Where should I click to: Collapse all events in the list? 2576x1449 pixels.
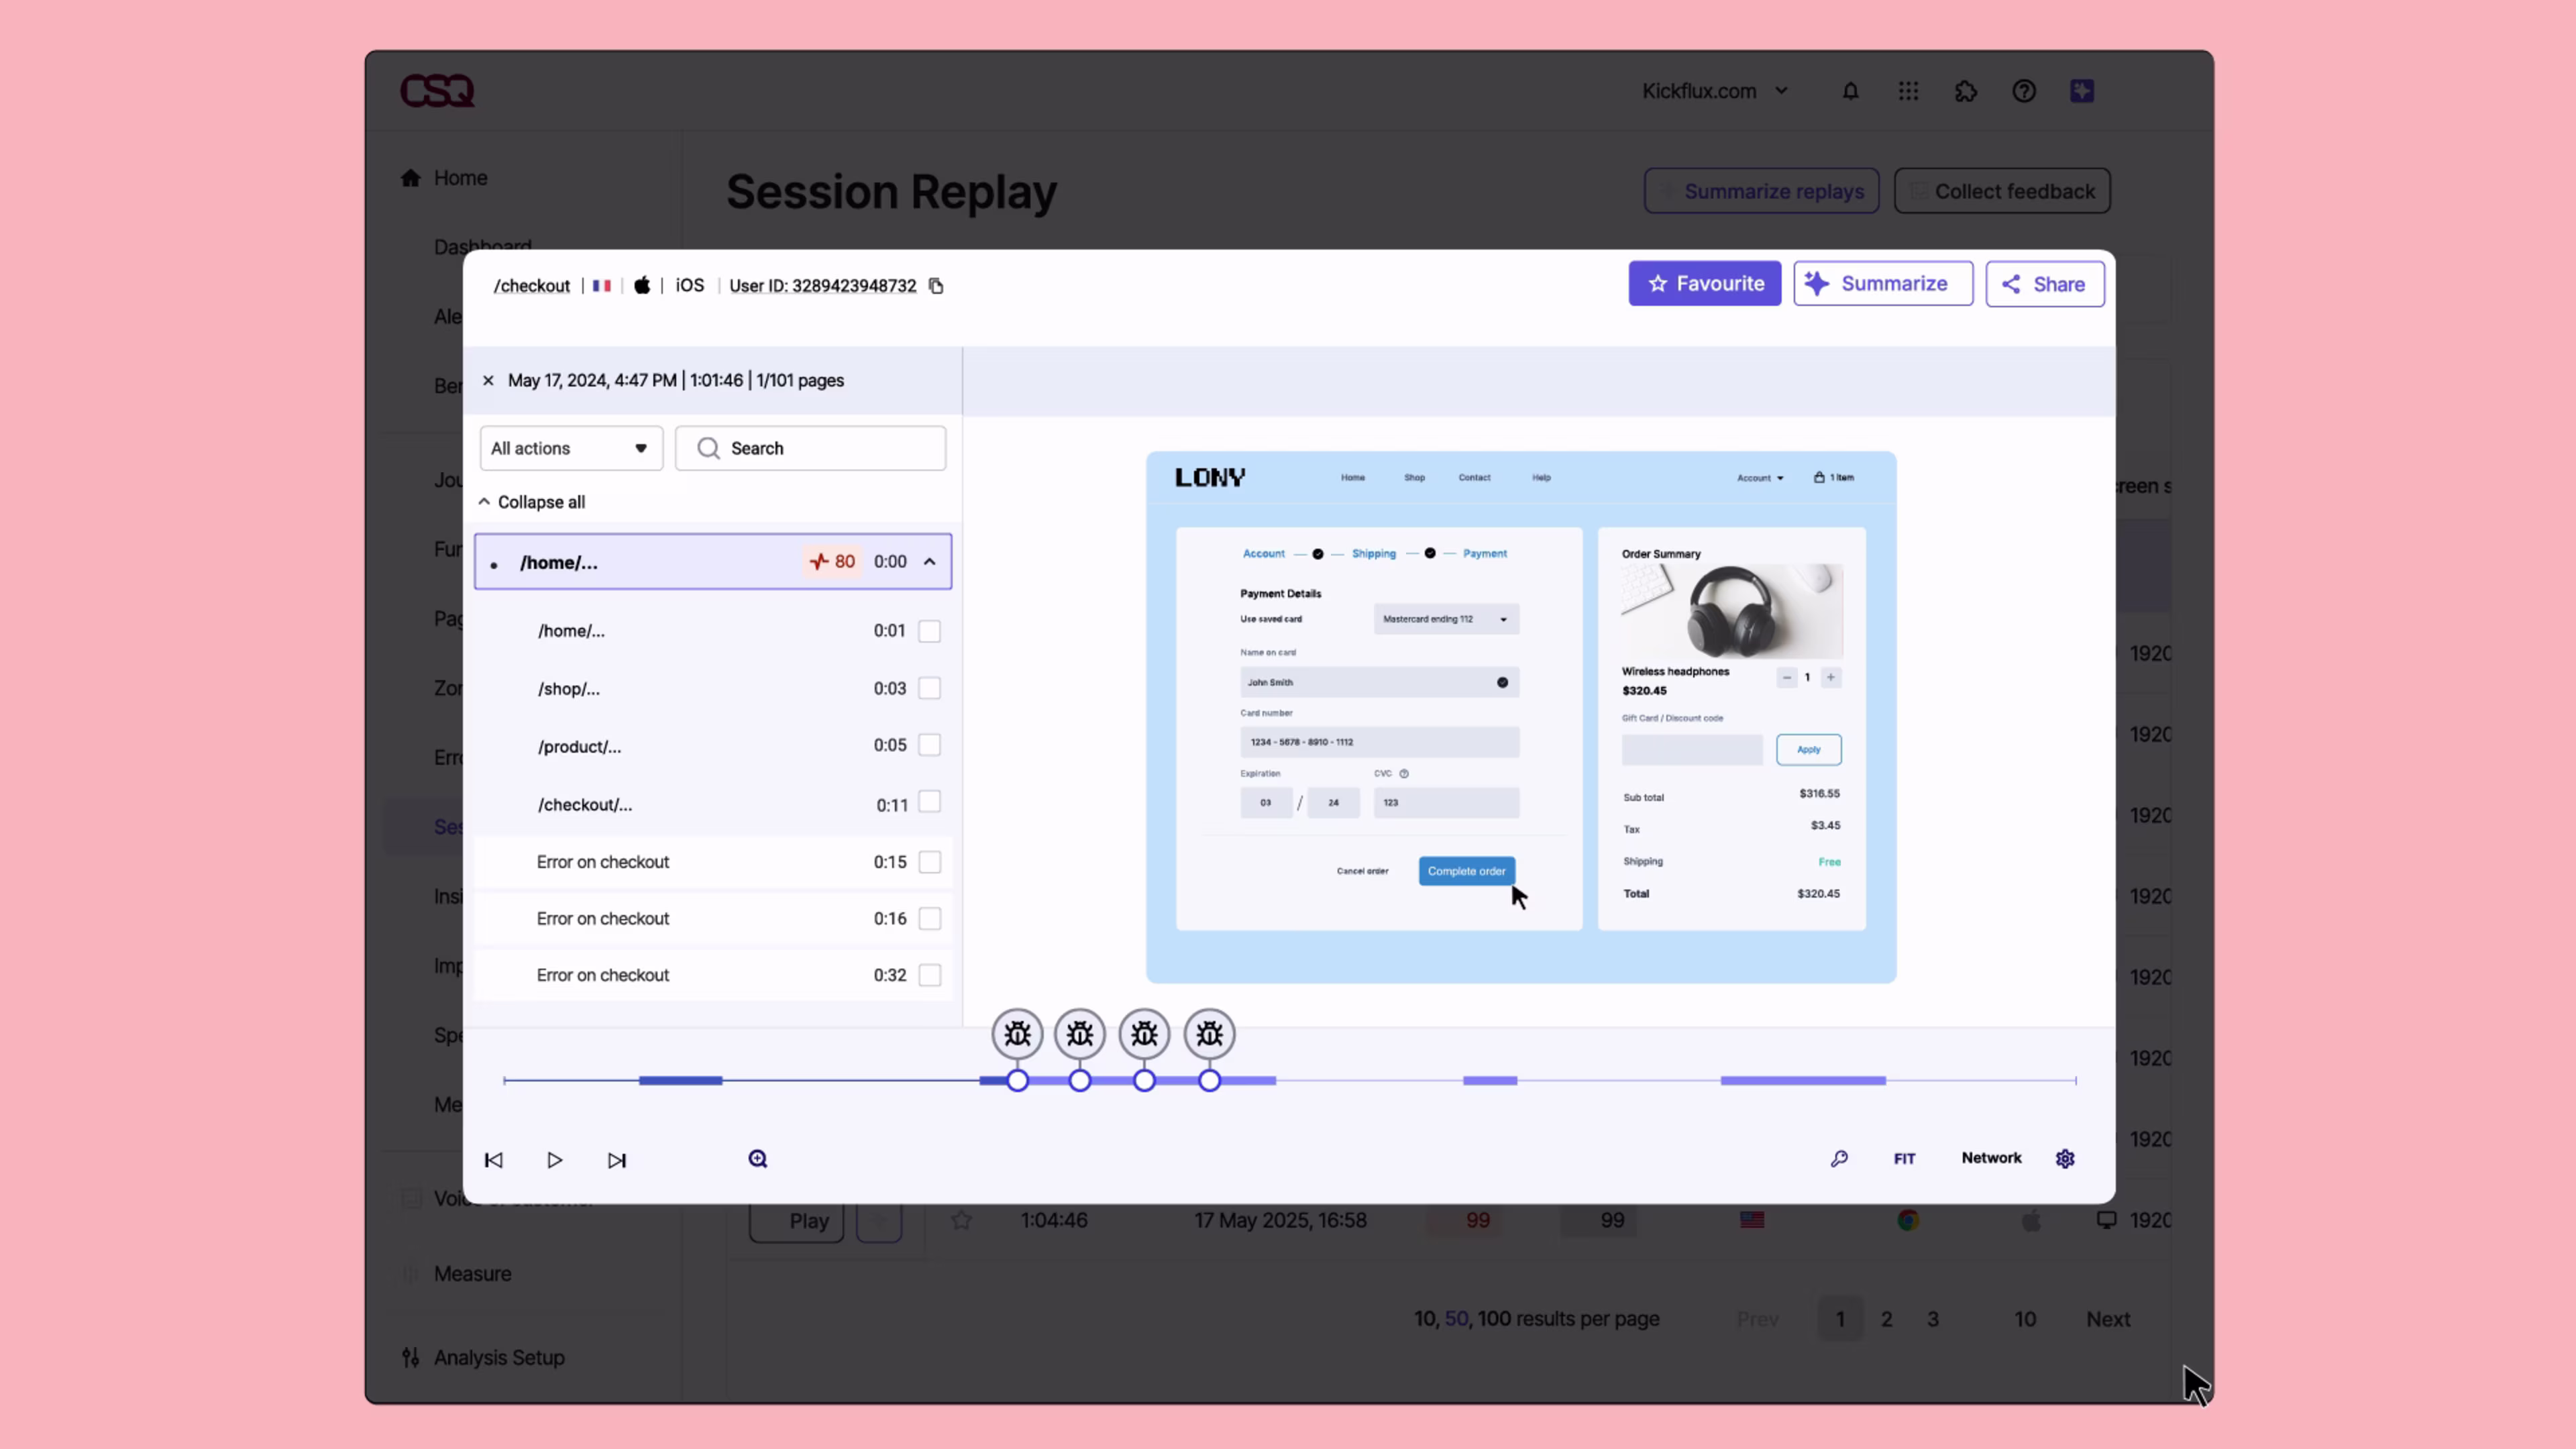click(x=531, y=502)
